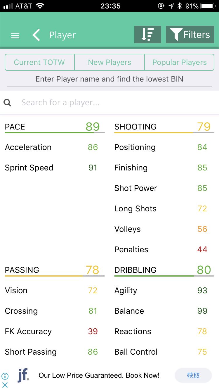Viewport: 219px width, 390px height.
Task: Open the ad text link
Action: click(x=99, y=375)
